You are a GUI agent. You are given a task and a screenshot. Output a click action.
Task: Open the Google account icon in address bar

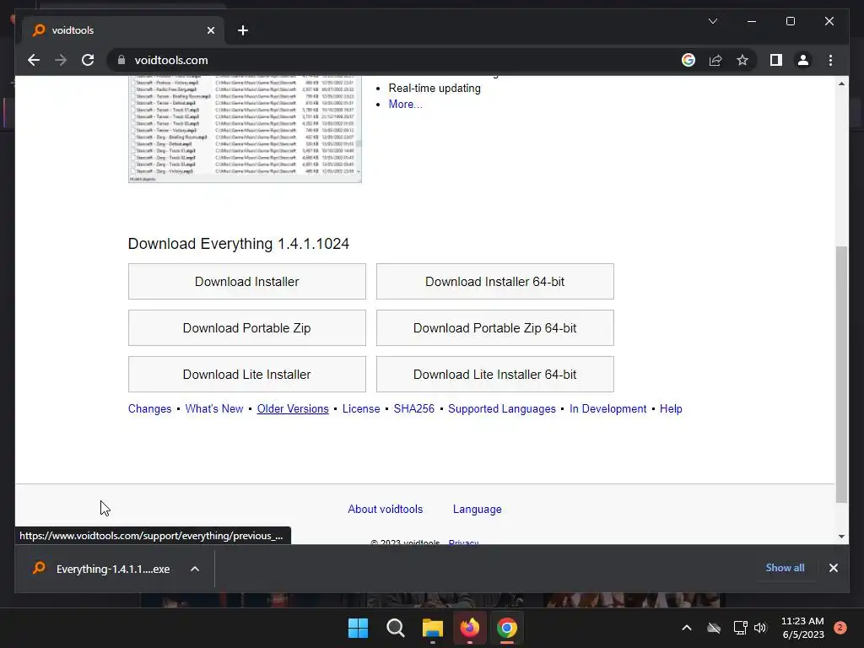688,60
